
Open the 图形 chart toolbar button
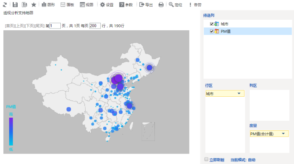pyautogui.click(x=48, y=5)
